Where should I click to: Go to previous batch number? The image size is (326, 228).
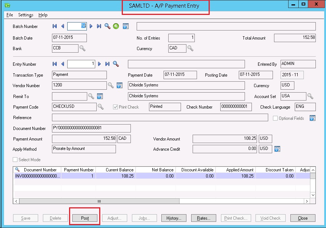(x=63, y=26)
